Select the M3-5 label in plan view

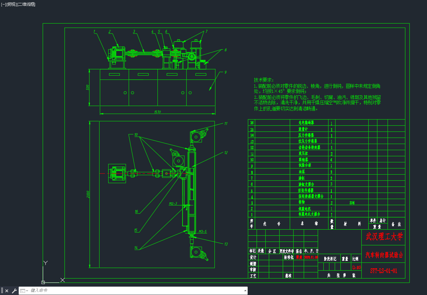(203, 232)
